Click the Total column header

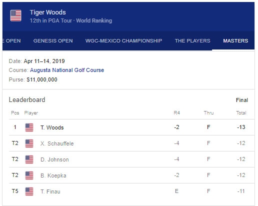[x=241, y=113]
